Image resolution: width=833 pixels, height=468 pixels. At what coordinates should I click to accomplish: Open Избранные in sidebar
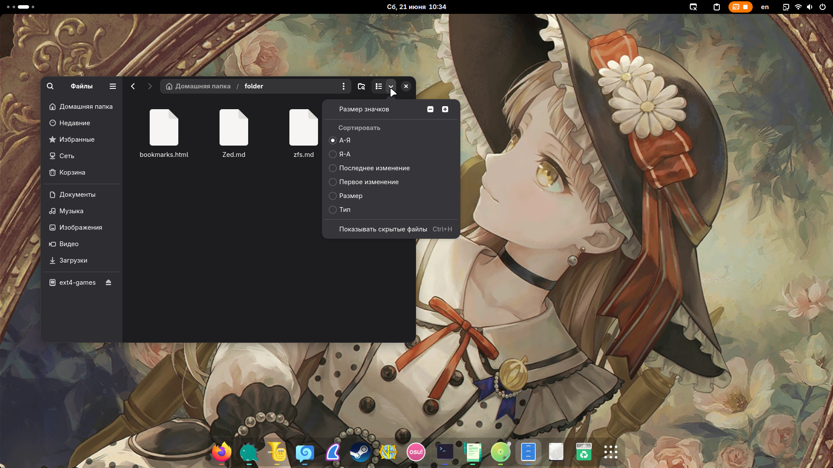(82, 140)
